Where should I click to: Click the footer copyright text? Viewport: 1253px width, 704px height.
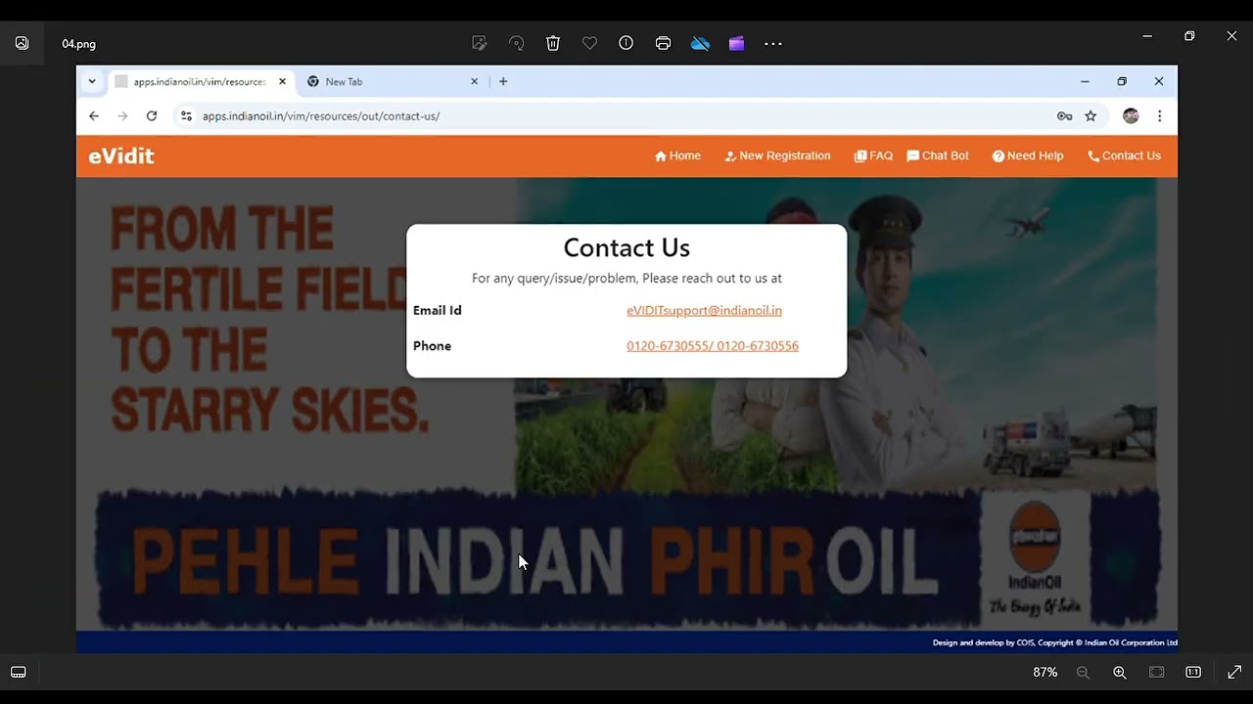pos(1054,642)
